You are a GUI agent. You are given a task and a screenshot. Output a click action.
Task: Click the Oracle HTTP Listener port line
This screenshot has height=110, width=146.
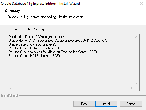(x=34, y=56)
